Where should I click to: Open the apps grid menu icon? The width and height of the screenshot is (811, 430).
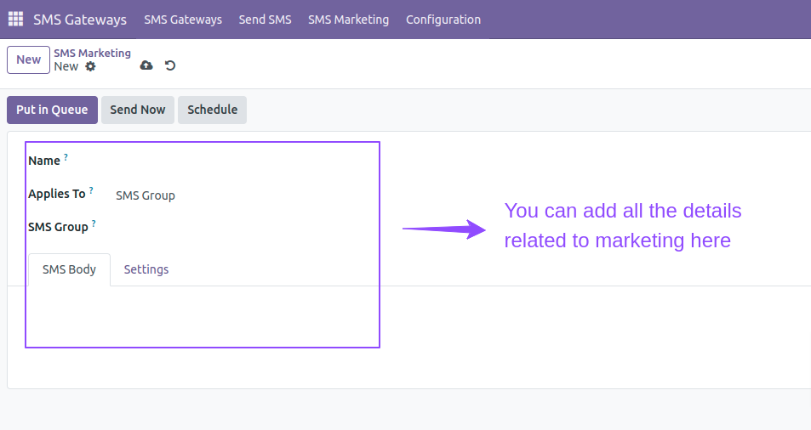15,19
